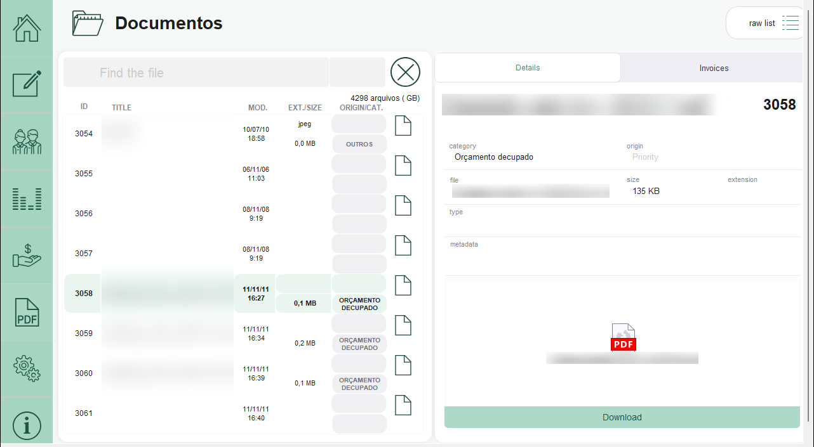This screenshot has width=814, height=447.
Task: Click ORÇAMENTO DECUPADO tag in row 3059
Action: 359,344
